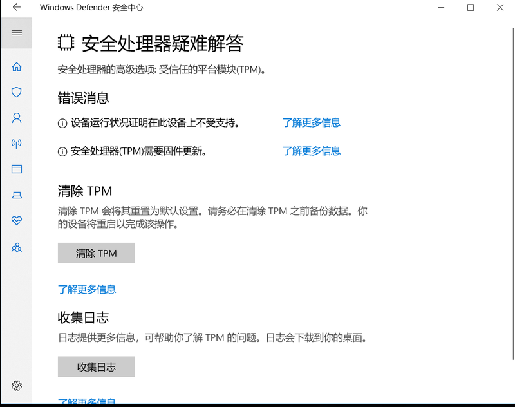Click the vertical scrollbar on right edge

(512, 193)
